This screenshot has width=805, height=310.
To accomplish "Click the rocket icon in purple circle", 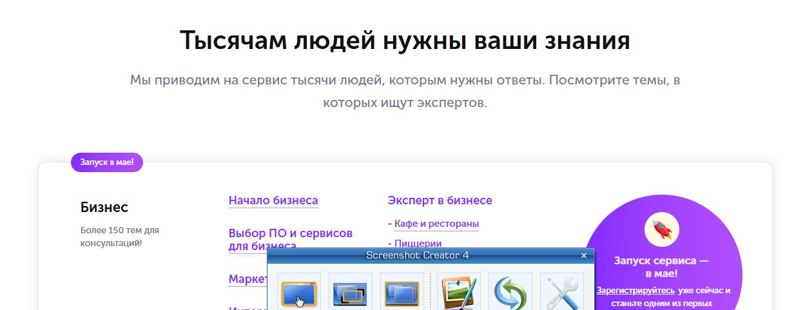I will click(x=662, y=229).
